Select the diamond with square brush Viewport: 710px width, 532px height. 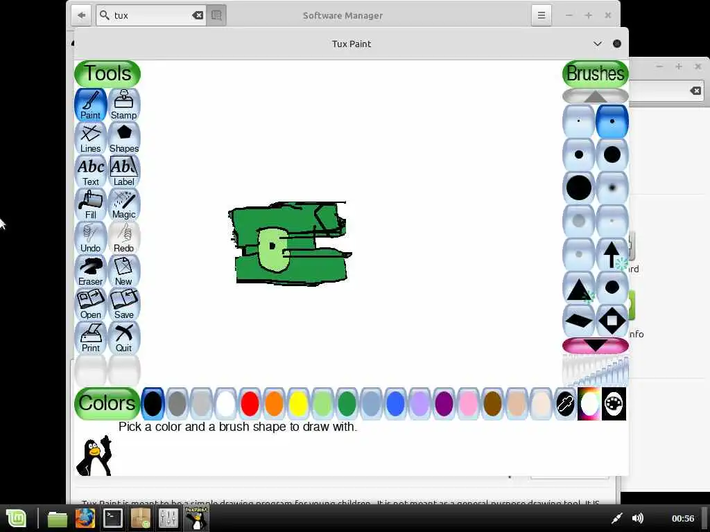[x=612, y=321]
